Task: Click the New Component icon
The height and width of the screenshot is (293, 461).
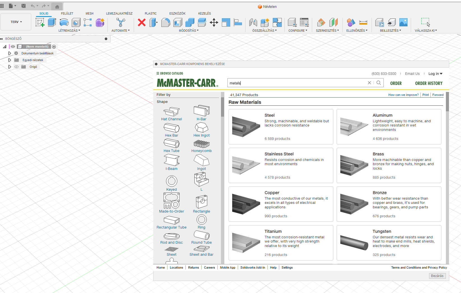Action: 265,22
